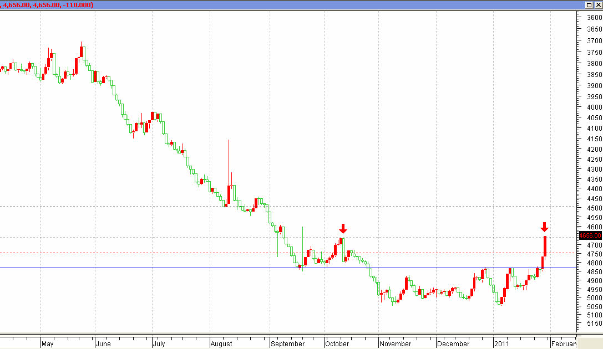Click the 4300 price axis label

(595, 169)
